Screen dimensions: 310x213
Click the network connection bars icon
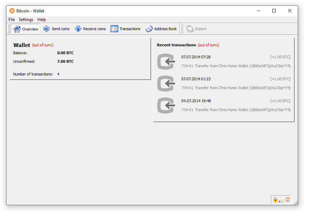click(281, 200)
